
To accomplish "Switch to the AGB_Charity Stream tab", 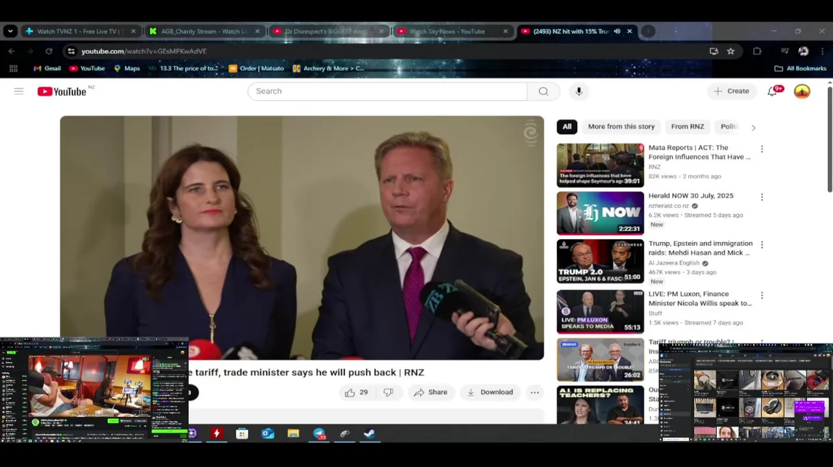I will 204,31.
